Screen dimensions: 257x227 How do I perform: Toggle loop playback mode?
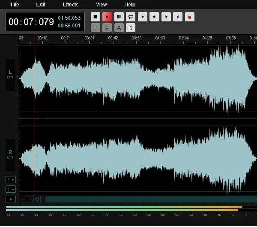point(131,17)
